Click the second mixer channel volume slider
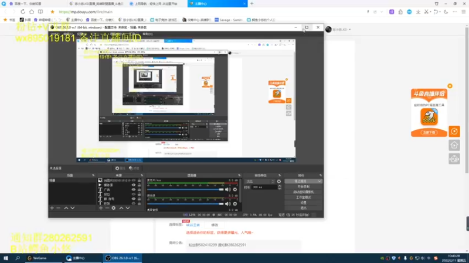The width and height of the screenshot is (469, 263). (185, 203)
